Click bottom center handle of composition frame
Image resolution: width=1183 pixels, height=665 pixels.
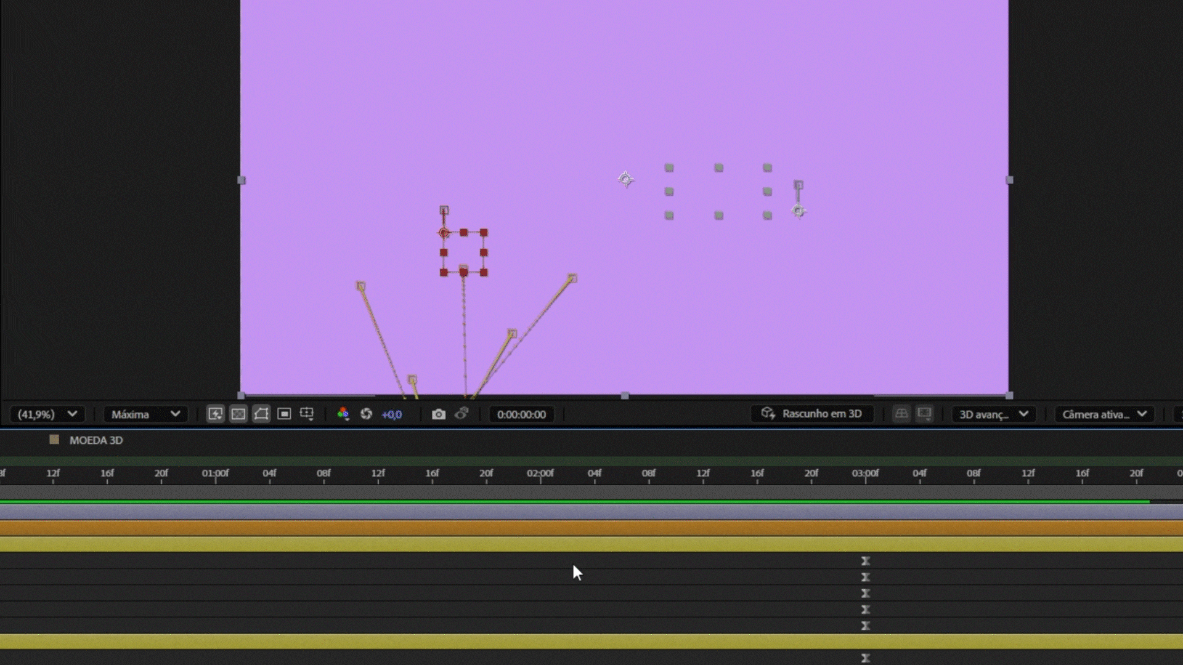[625, 395]
